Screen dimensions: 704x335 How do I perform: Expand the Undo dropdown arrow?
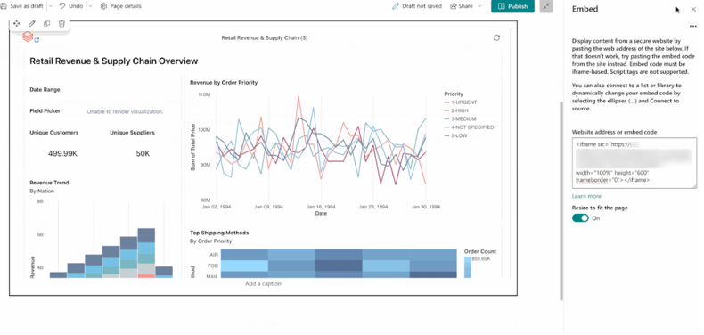coord(90,6)
